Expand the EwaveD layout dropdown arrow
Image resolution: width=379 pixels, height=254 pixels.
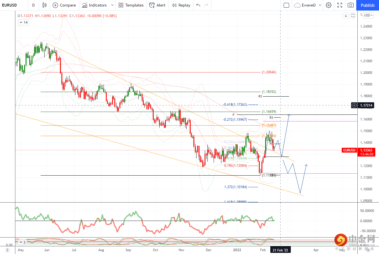point(320,5)
